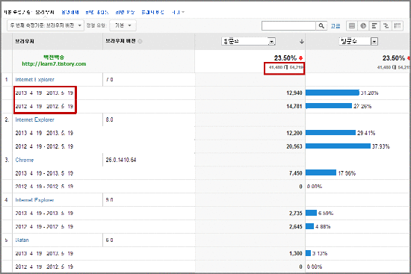Select version cell 26.0.1410.64
Viewport: 411px width, 274px height.
point(121,160)
